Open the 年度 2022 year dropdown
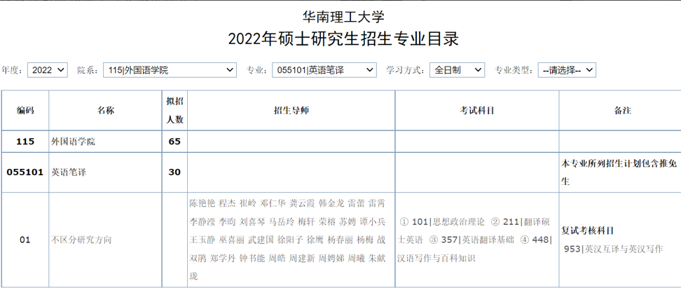 pos(48,70)
